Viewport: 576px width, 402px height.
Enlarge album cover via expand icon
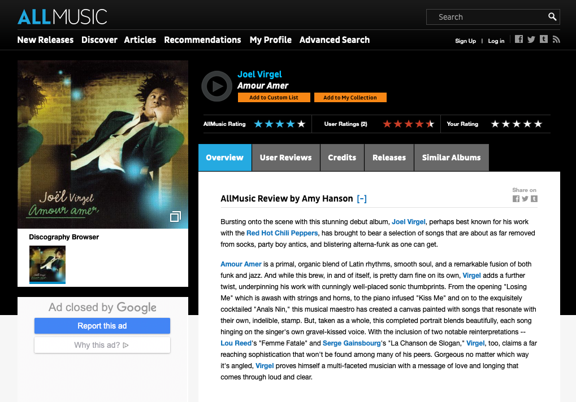click(175, 216)
